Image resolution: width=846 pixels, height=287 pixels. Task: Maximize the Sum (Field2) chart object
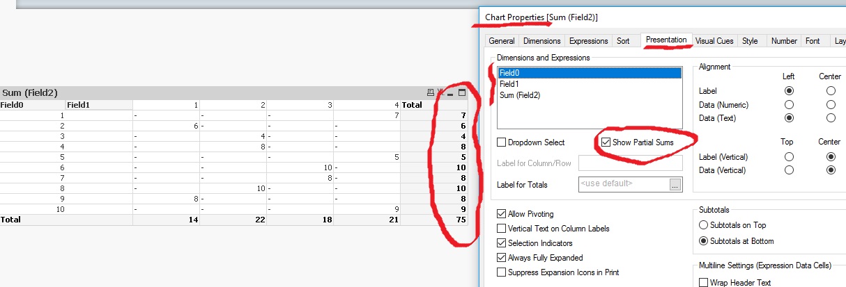pos(461,92)
